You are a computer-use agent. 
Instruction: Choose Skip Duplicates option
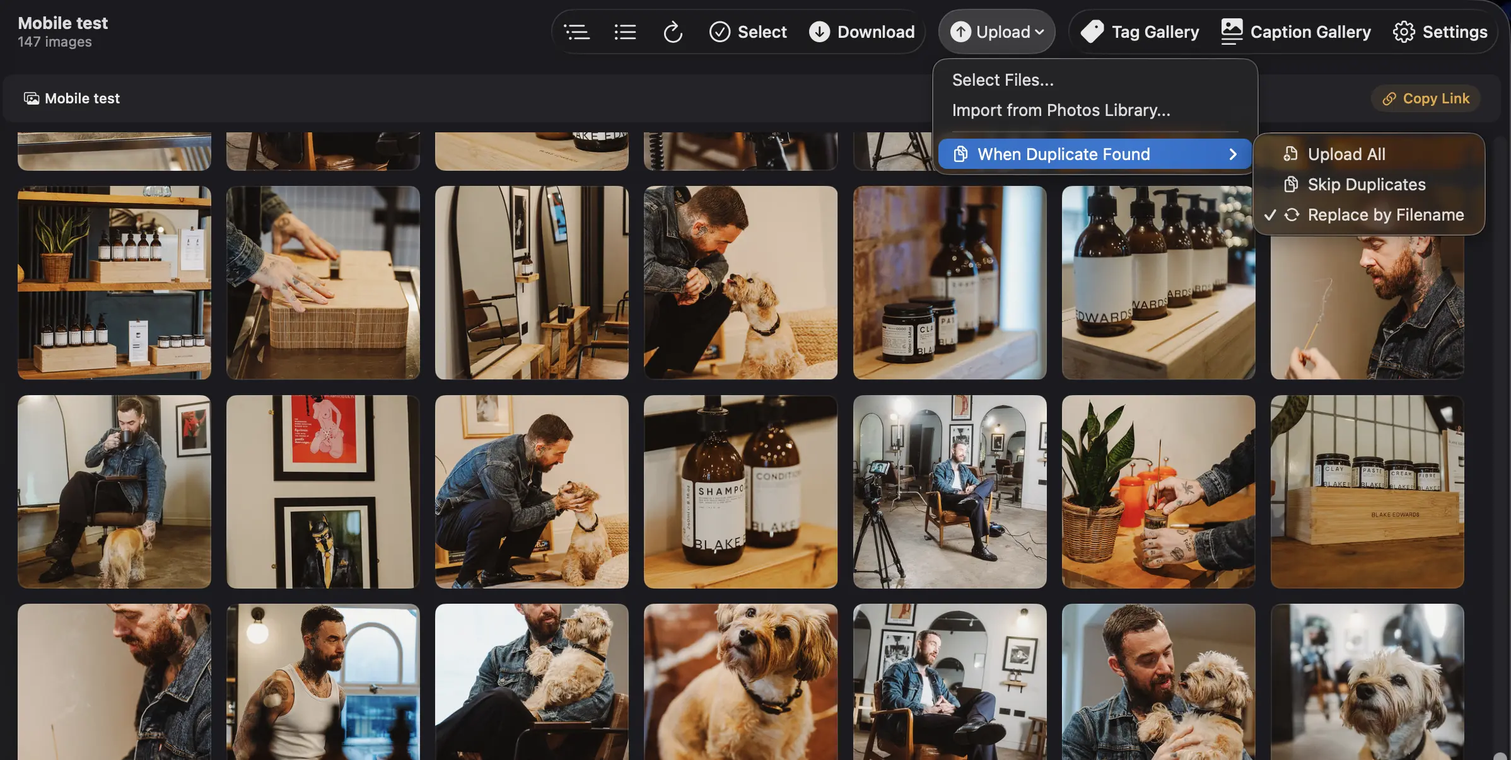[x=1366, y=185]
